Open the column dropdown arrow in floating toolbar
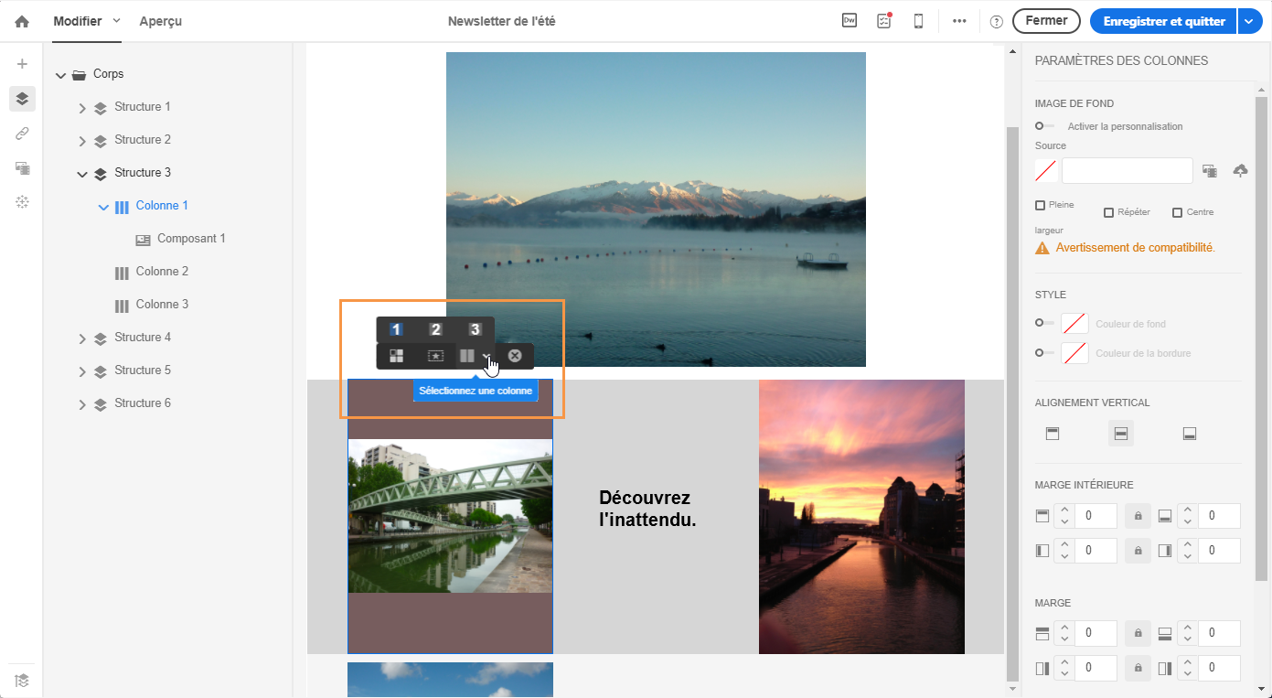The image size is (1272, 698). [x=487, y=356]
